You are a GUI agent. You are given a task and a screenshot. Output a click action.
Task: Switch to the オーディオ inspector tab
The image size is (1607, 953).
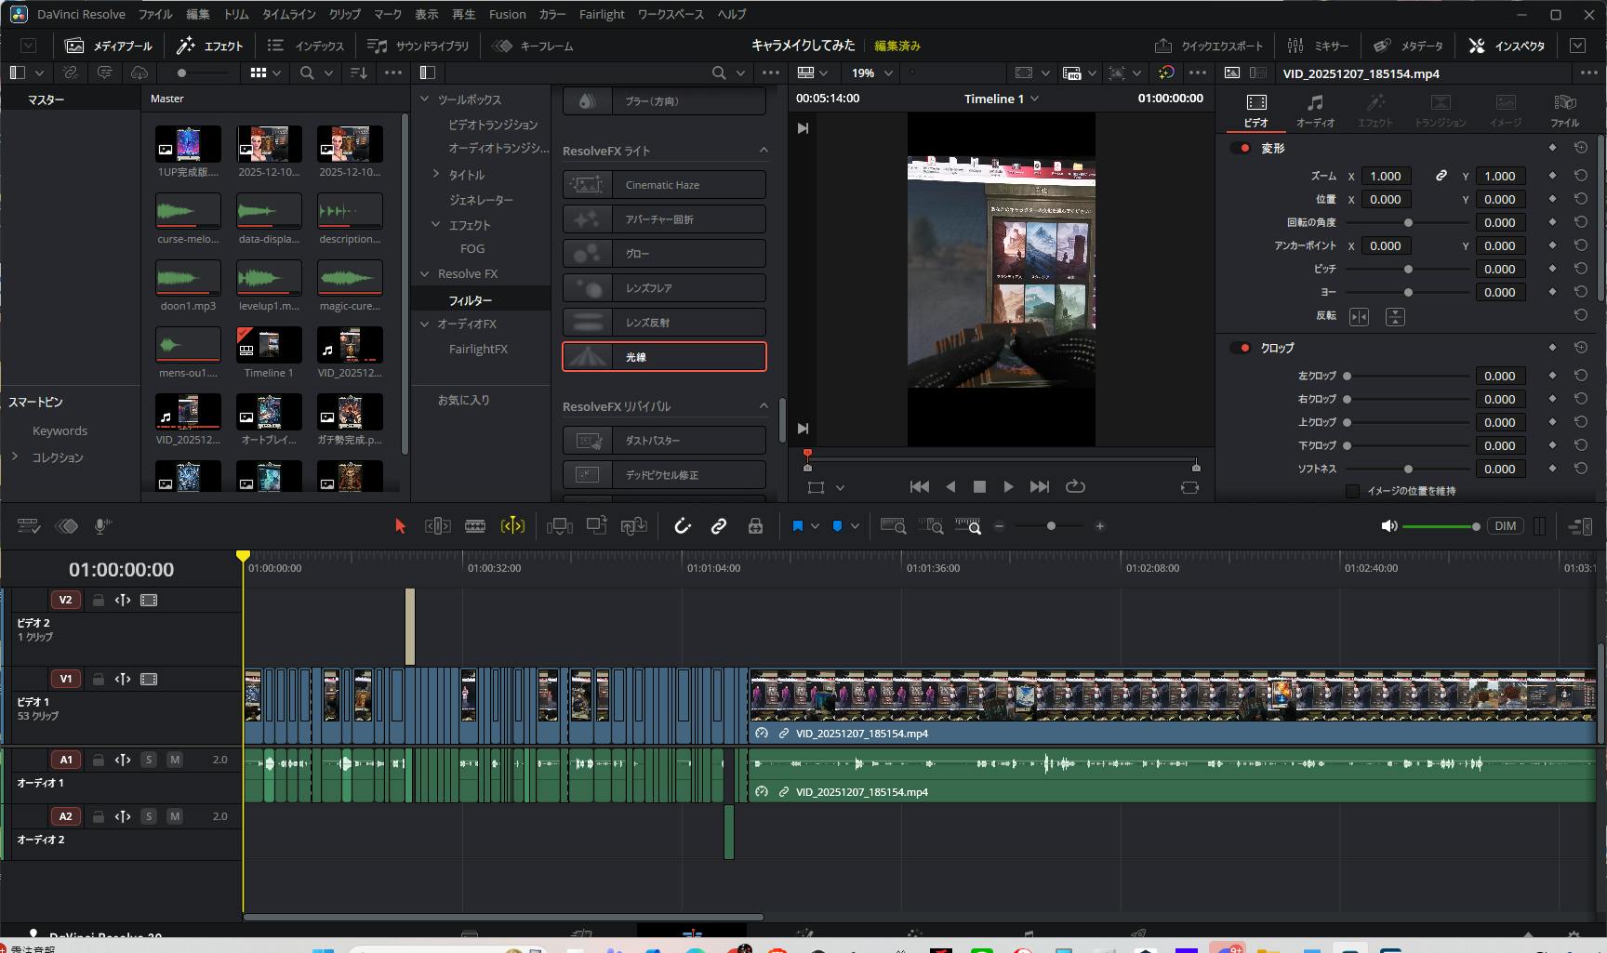coord(1315,110)
